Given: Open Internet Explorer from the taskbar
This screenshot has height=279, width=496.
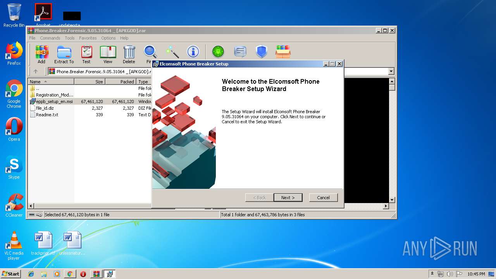Looking at the screenshot, I should (x=31, y=274).
